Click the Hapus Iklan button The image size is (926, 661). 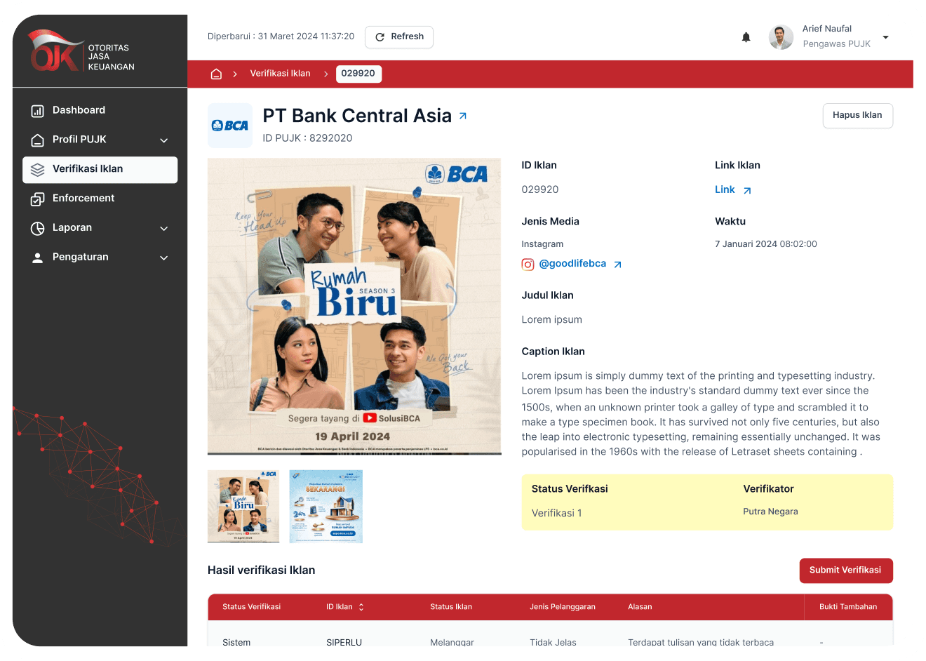coord(857,116)
